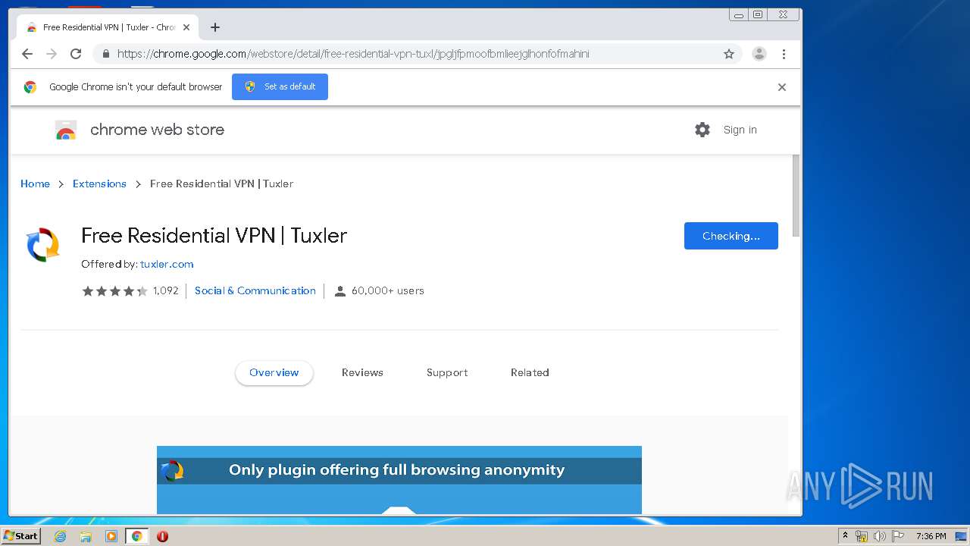The image size is (970, 546).
Task: Bookmark this page with the star icon
Action: (x=729, y=54)
